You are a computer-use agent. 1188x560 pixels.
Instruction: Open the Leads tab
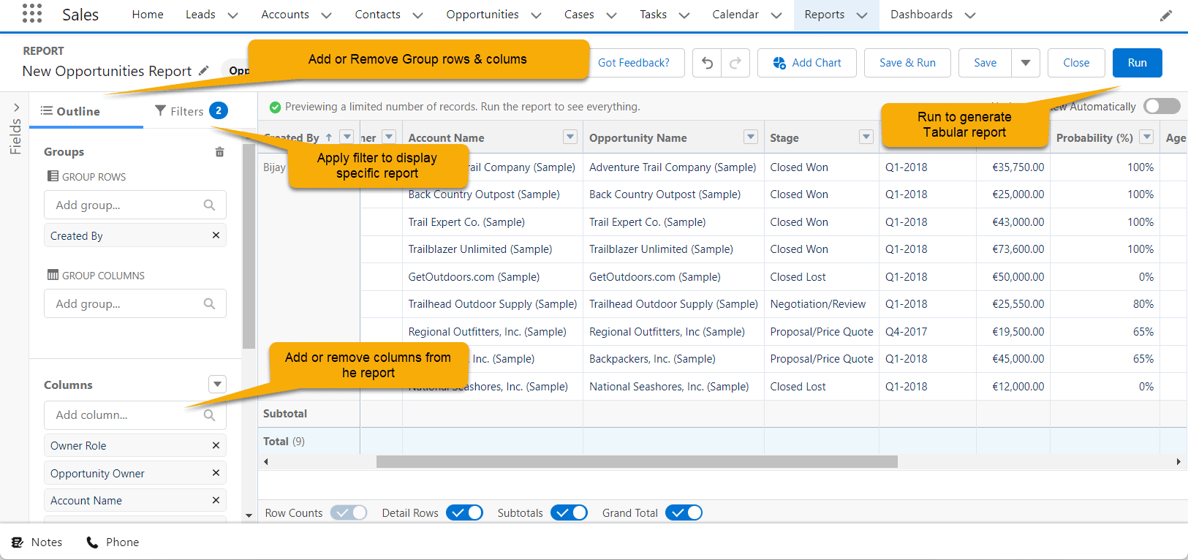coord(200,15)
